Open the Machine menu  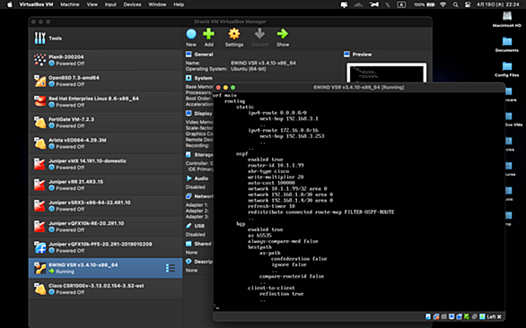(70, 4)
